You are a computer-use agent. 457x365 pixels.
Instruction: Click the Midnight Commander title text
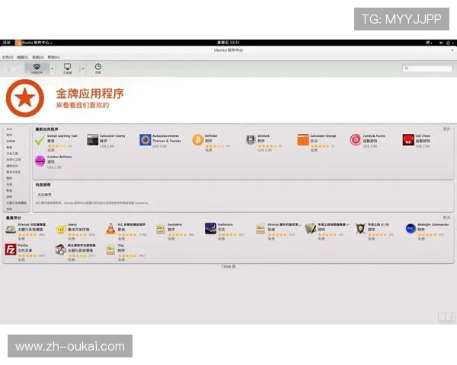[433, 224]
